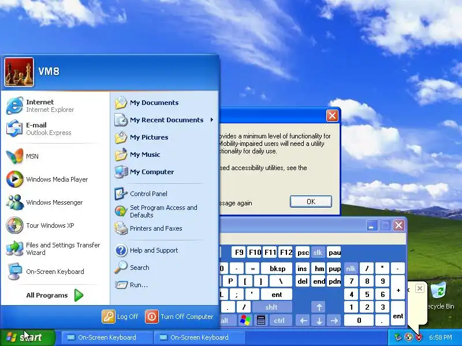
Task: Click the Windows logo key on keyboard
Action: coord(245,321)
